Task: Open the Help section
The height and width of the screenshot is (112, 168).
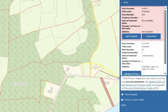Action: click(123, 105)
